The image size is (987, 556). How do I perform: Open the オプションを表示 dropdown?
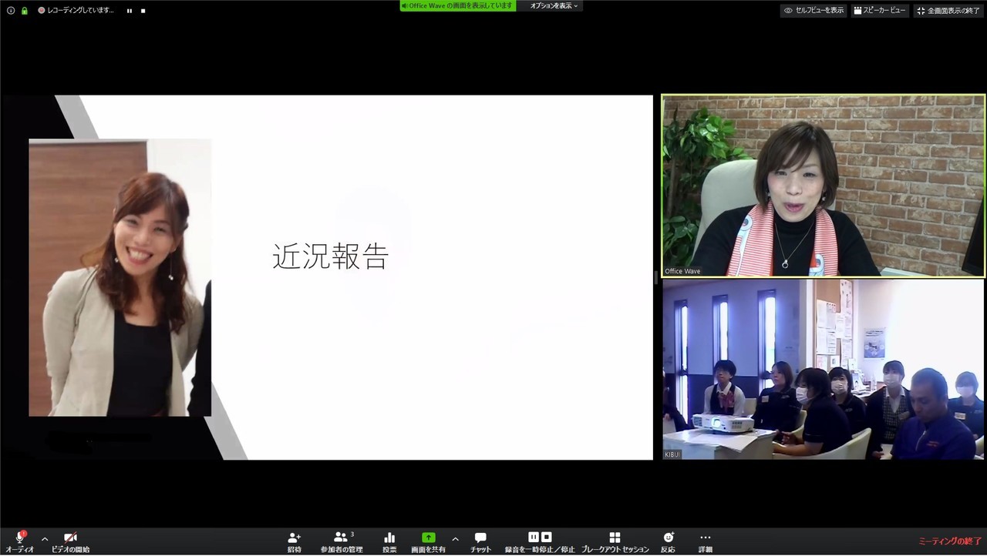coord(554,6)
